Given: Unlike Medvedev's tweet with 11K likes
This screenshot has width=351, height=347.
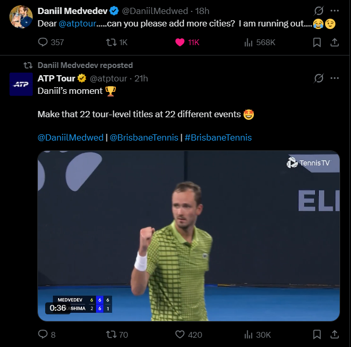Looking at the screenshot, I should [180, 42].
